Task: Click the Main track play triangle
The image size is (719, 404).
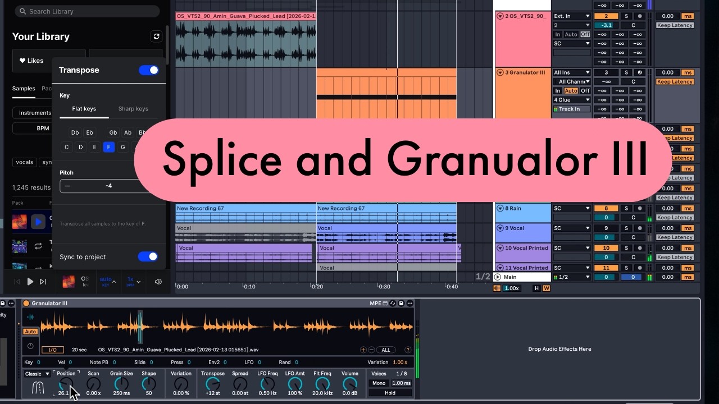Action: [x=498, y=277]
